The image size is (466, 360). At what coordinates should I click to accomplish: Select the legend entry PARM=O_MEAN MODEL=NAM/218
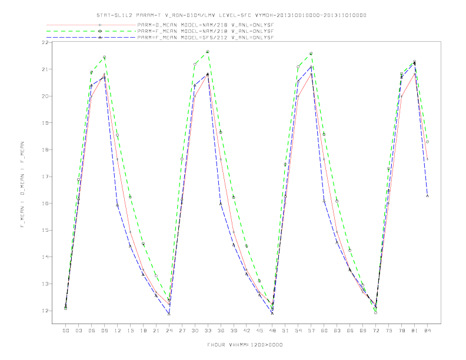(x=205, y=25)
